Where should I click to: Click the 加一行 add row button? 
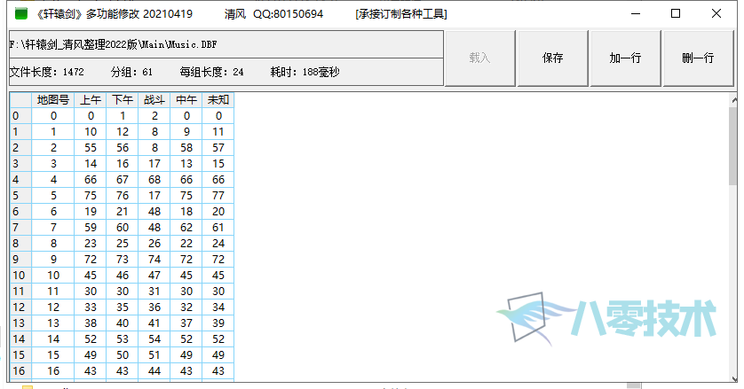tap(625, 58)
